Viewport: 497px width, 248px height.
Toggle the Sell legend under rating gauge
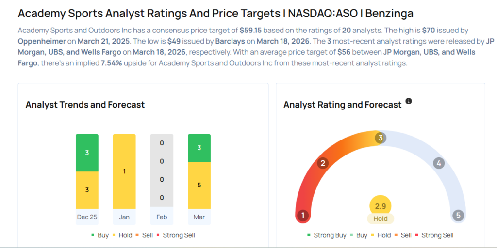tap(403, 235)
